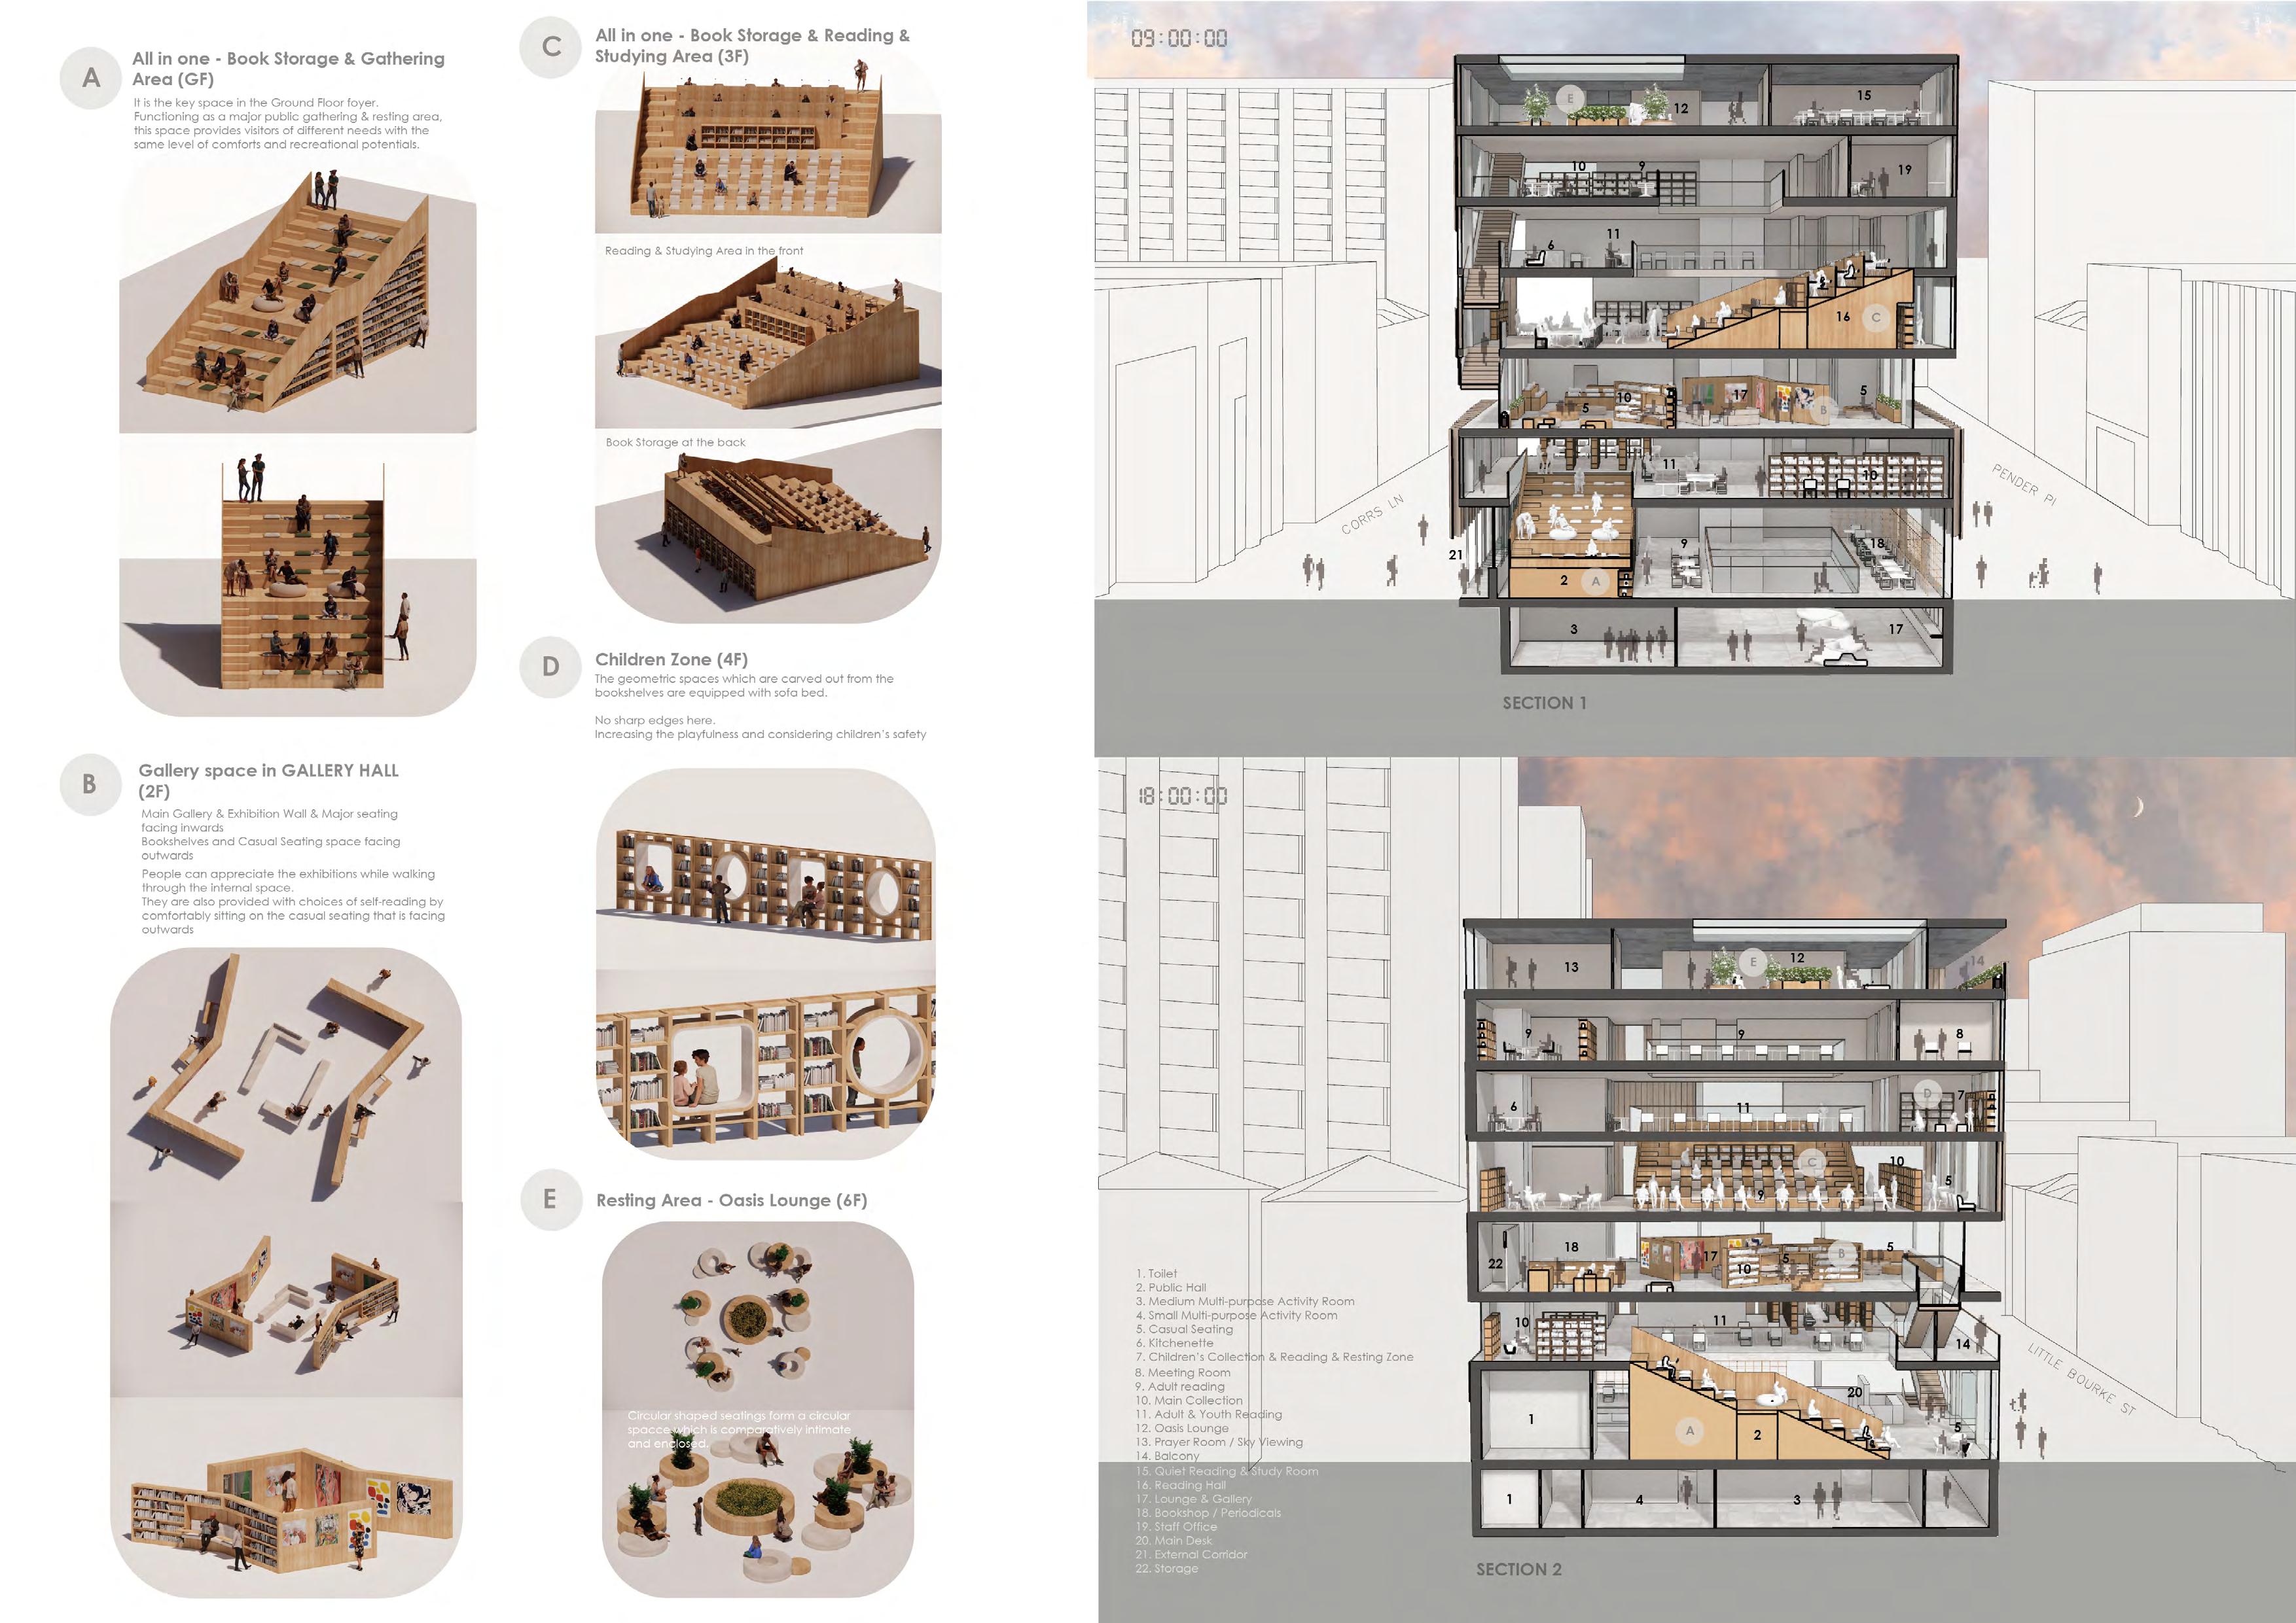Select legend entry '22. Storage'
The height and width of the screenshot is (1623, 2296).
1166,1568
